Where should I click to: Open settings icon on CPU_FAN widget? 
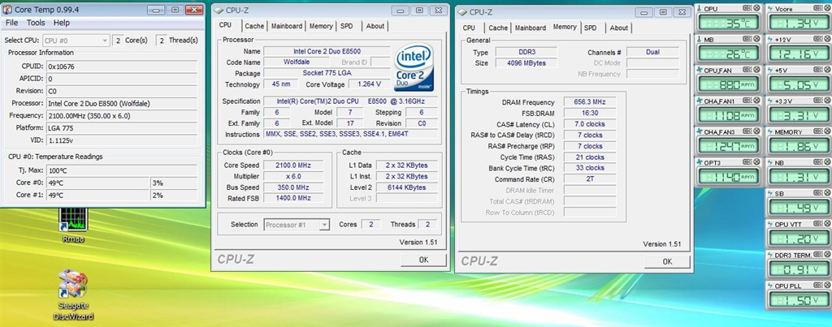747,70
